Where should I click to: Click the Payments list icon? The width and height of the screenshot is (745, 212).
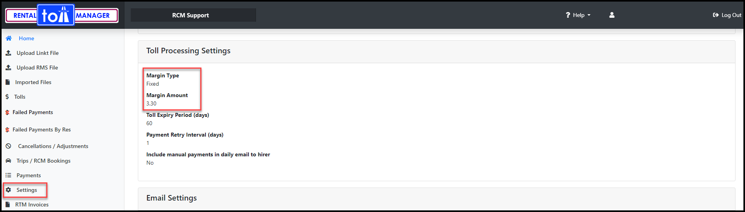click(x=8, y=175)
